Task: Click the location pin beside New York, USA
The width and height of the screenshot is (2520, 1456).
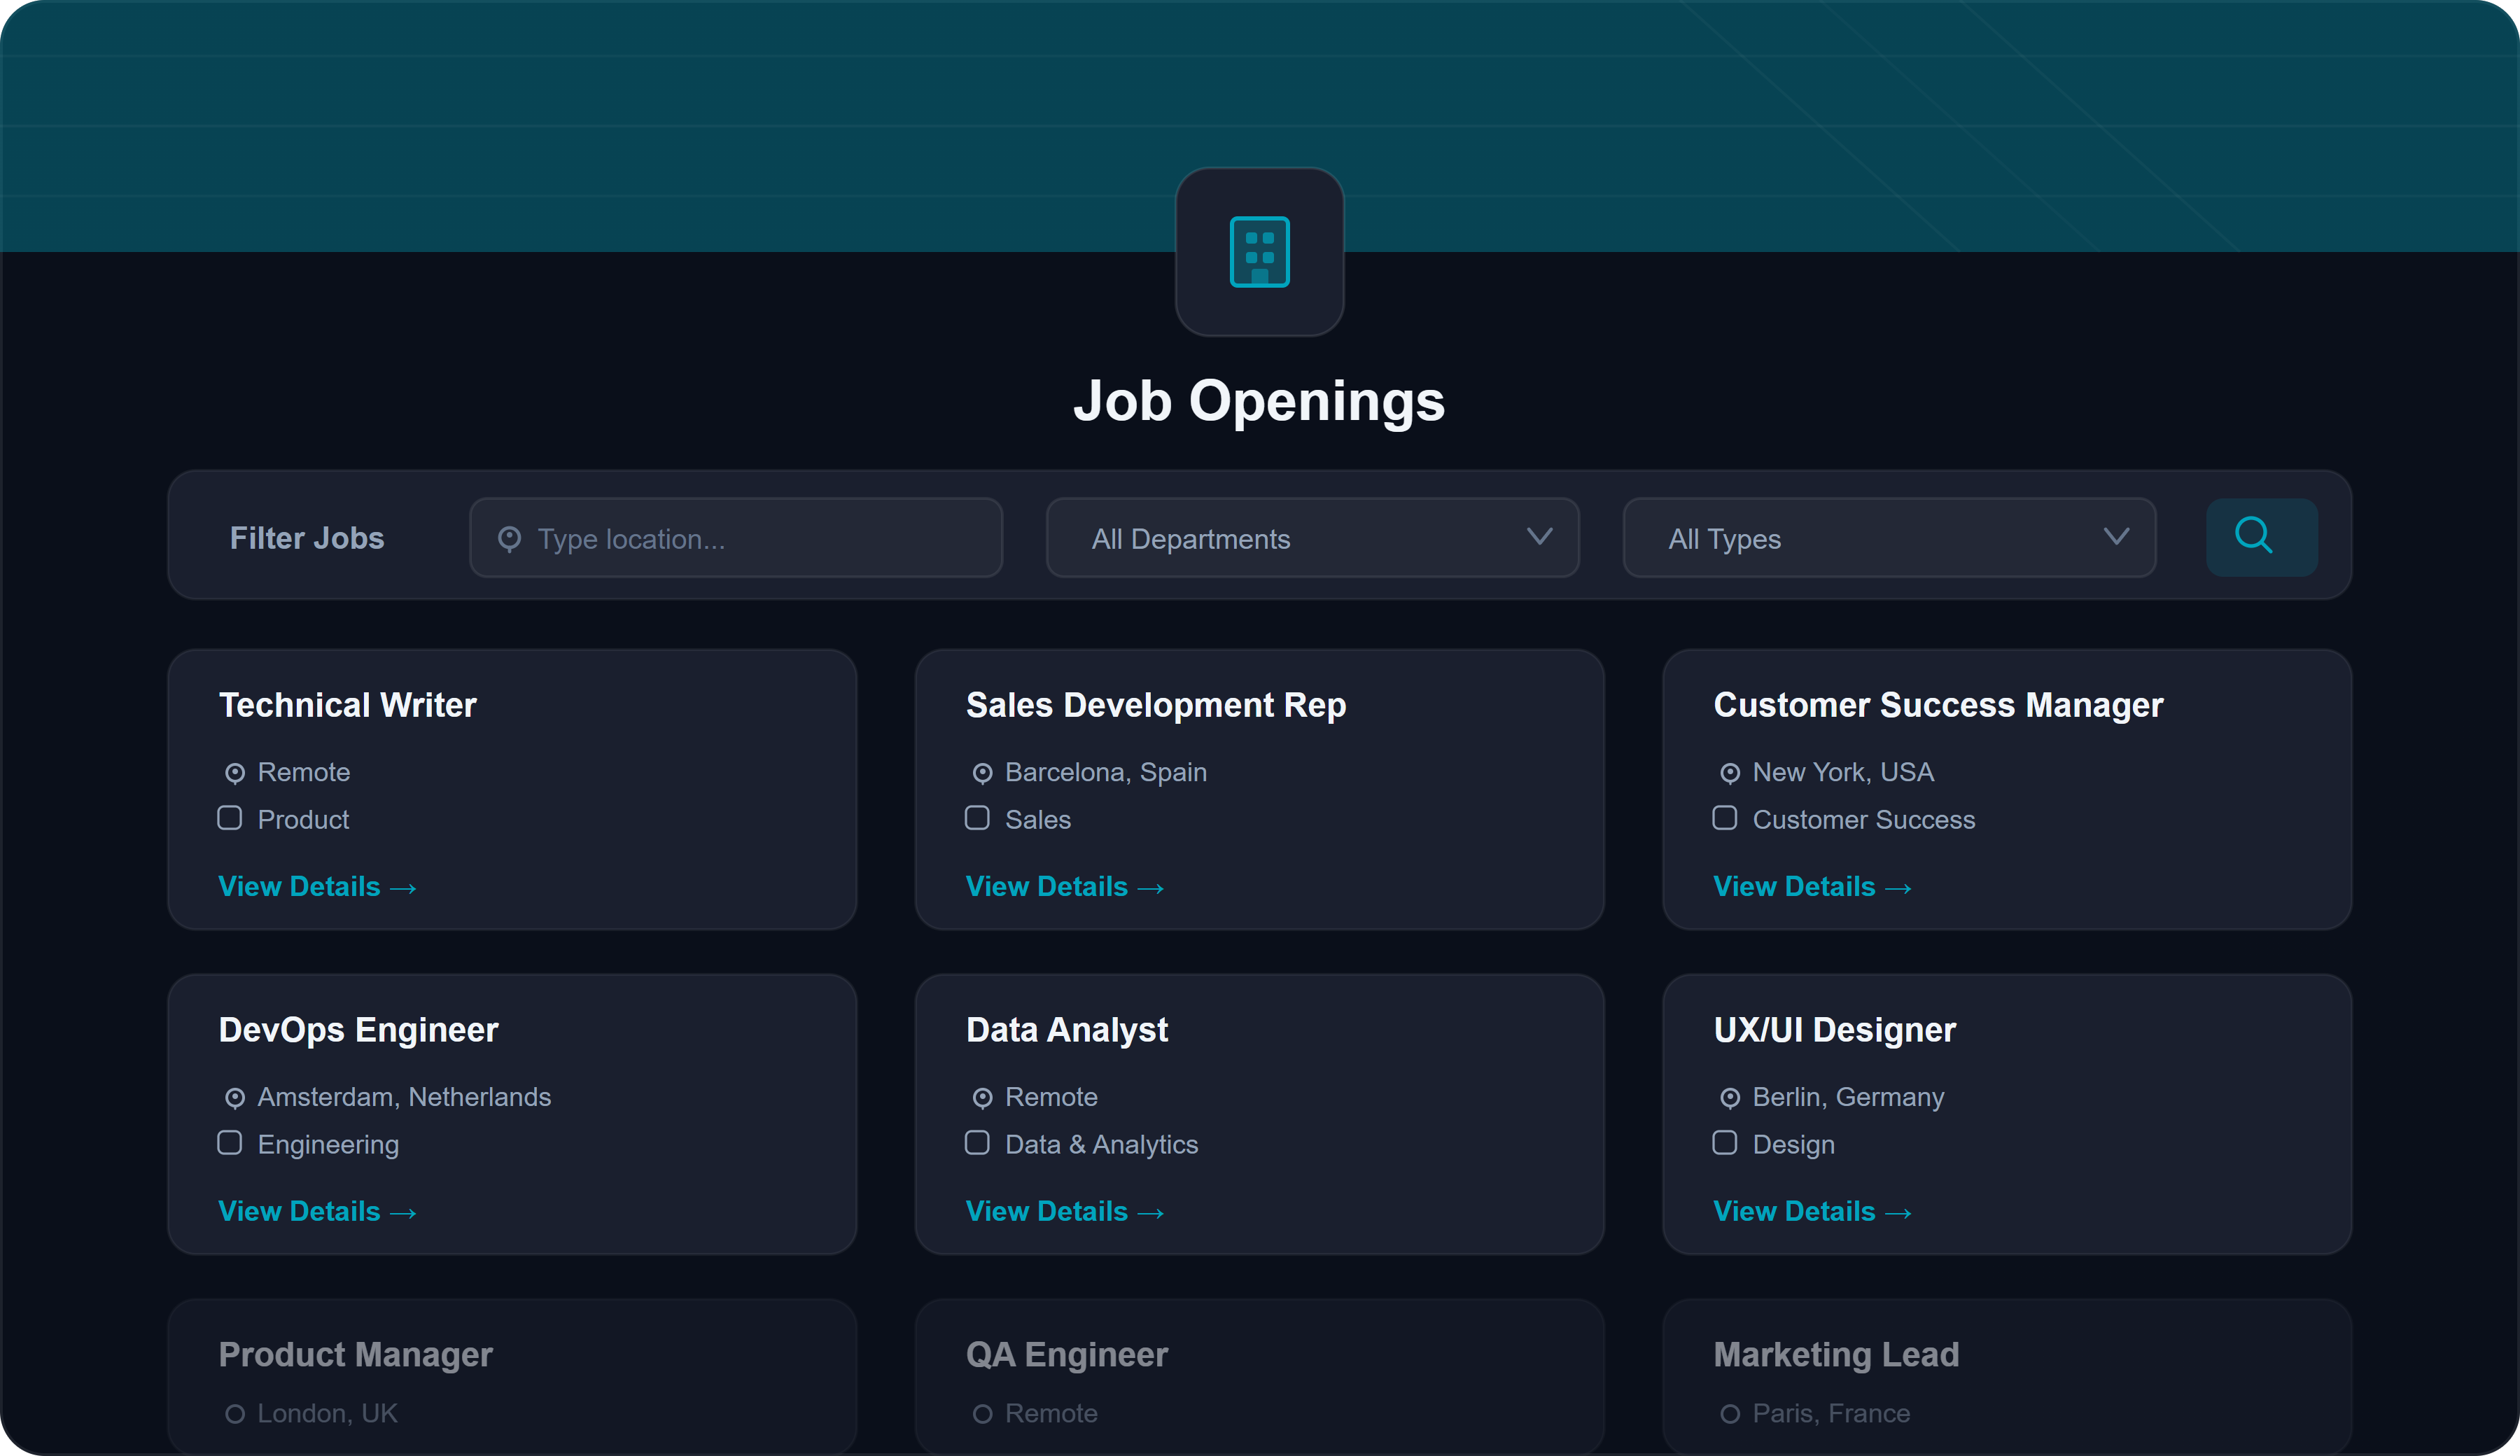Action: pos(1730,773)
